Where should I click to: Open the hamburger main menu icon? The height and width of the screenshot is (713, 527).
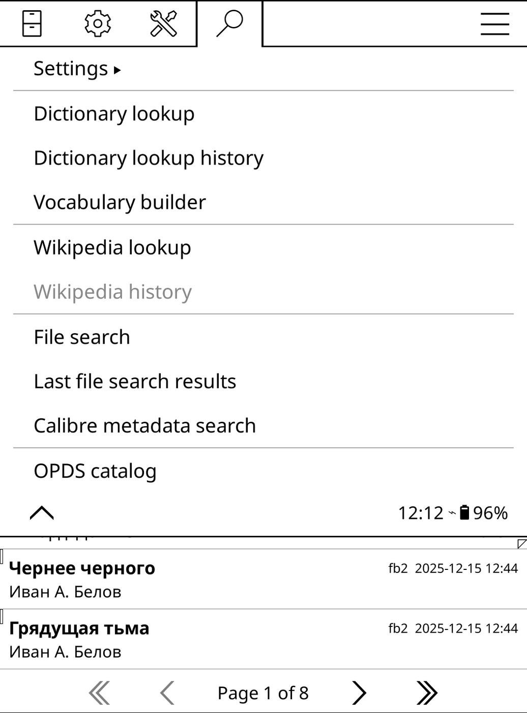point(494,23)
